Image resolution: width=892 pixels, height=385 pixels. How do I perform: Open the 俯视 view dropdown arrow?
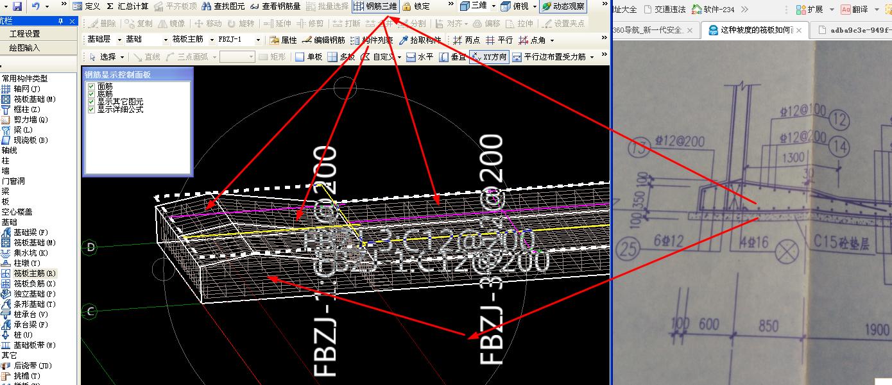tap(535, 6)
